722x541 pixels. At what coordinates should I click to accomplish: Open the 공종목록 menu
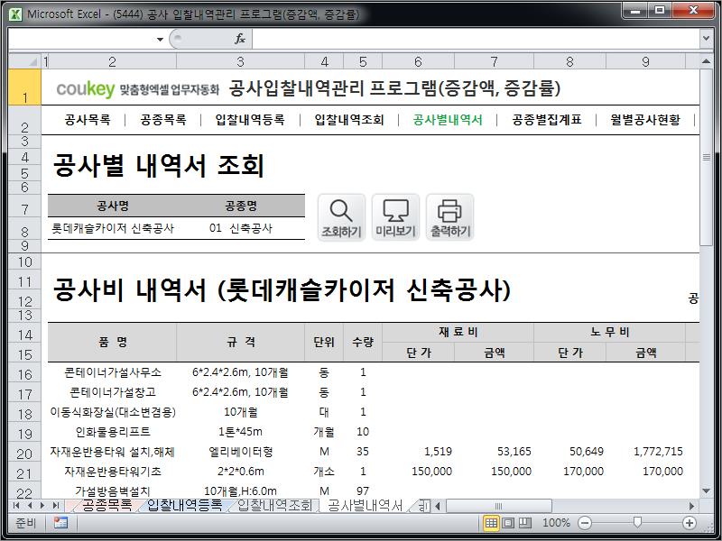[x=163, y=120]
